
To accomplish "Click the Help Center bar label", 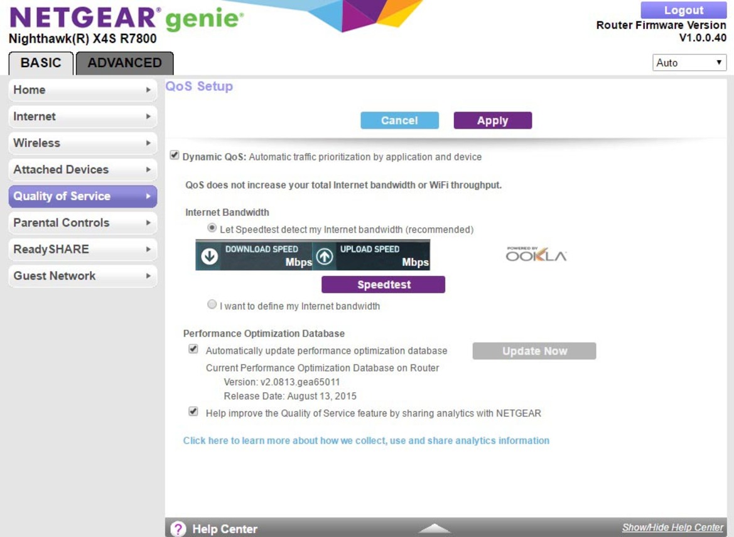I will [x=225, y=529].
